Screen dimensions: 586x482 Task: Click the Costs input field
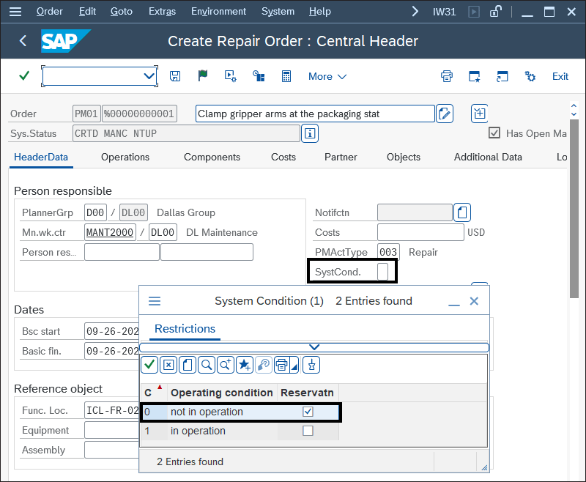click(x=420, y=232)
